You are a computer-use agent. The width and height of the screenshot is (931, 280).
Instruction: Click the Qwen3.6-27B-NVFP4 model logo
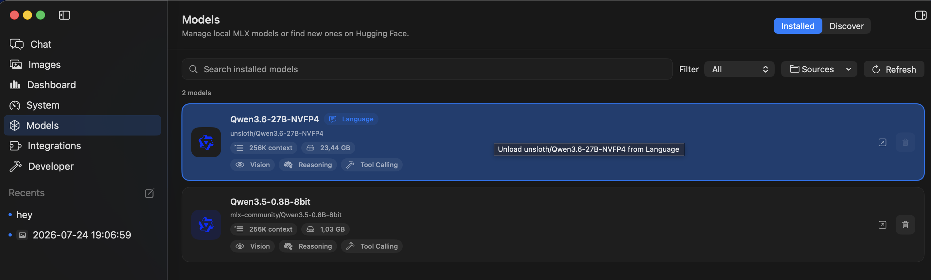coord(206,142)
